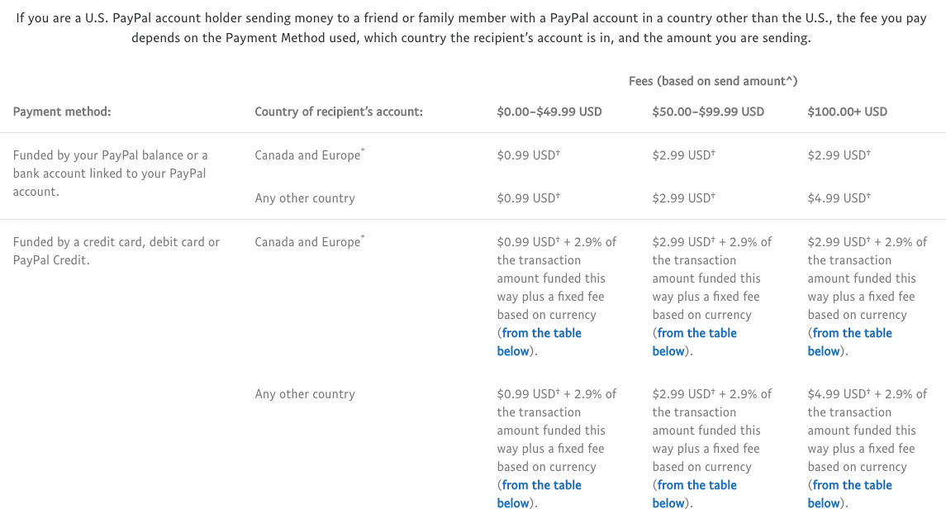Click $0.99 USD fee for Canada and Europe
This screenshot has width=946, height=528.
click(529, 155)
